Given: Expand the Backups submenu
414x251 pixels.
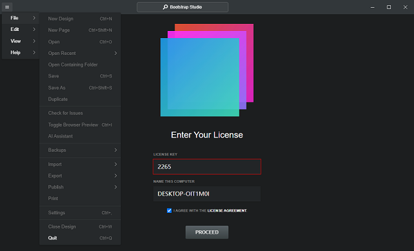Looking at the screenshot, I should pyautogui.click(x=80, y=150).
